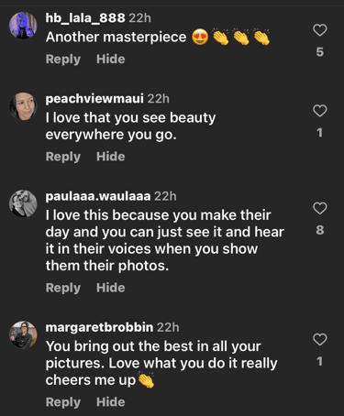Visit the peachviewmaui username link

click(94, 99)
